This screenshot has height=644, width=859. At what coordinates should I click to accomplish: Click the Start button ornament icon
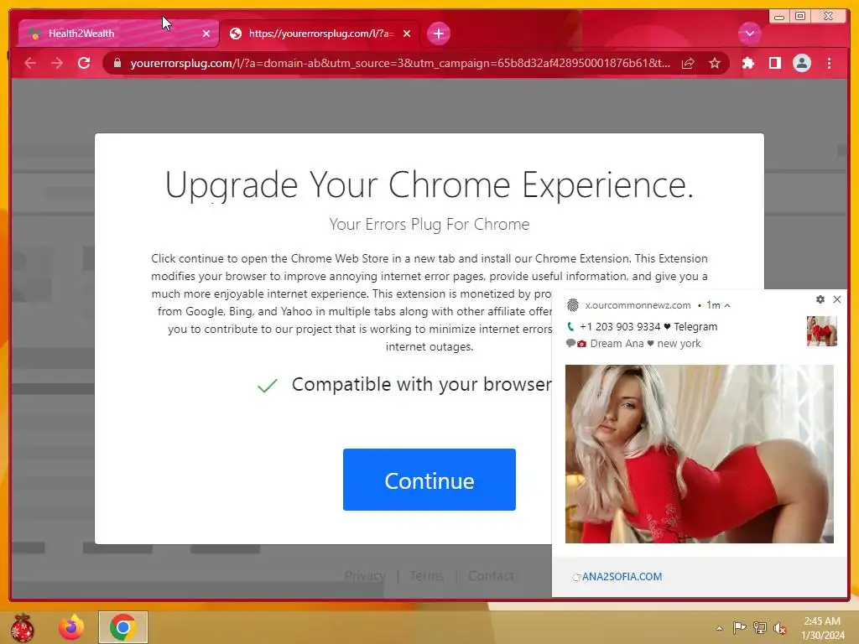click(x=22, y=627)
